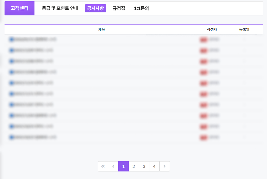
Task: Jump to first page with double-chevron
Action: click(103, 166)
